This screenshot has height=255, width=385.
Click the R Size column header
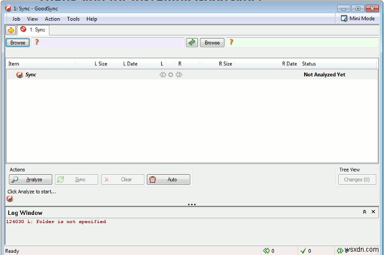pyautogui.click(x=217, y=64)
